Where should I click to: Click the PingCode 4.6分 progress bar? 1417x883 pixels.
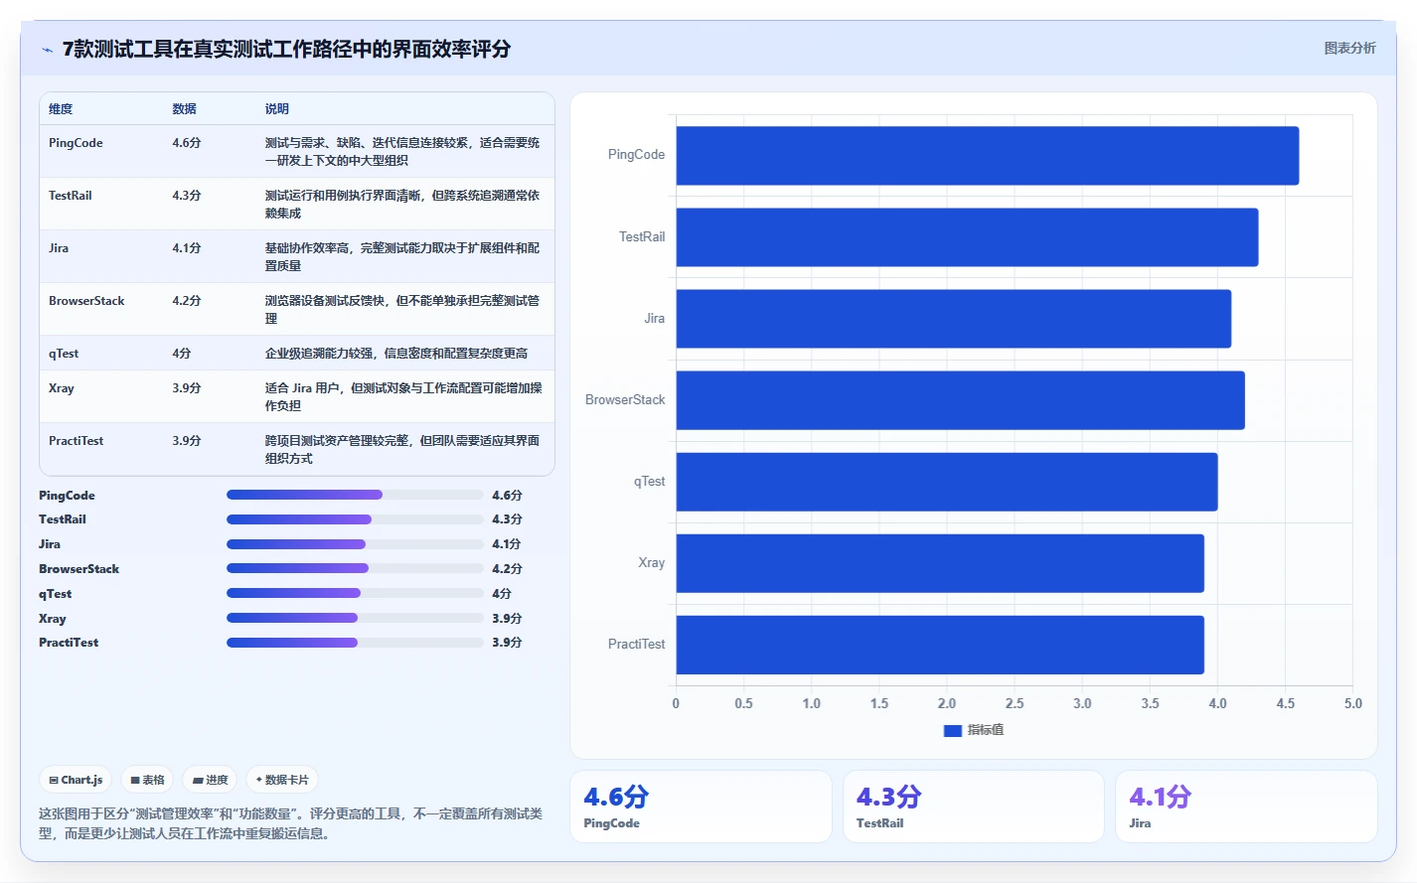355,495
